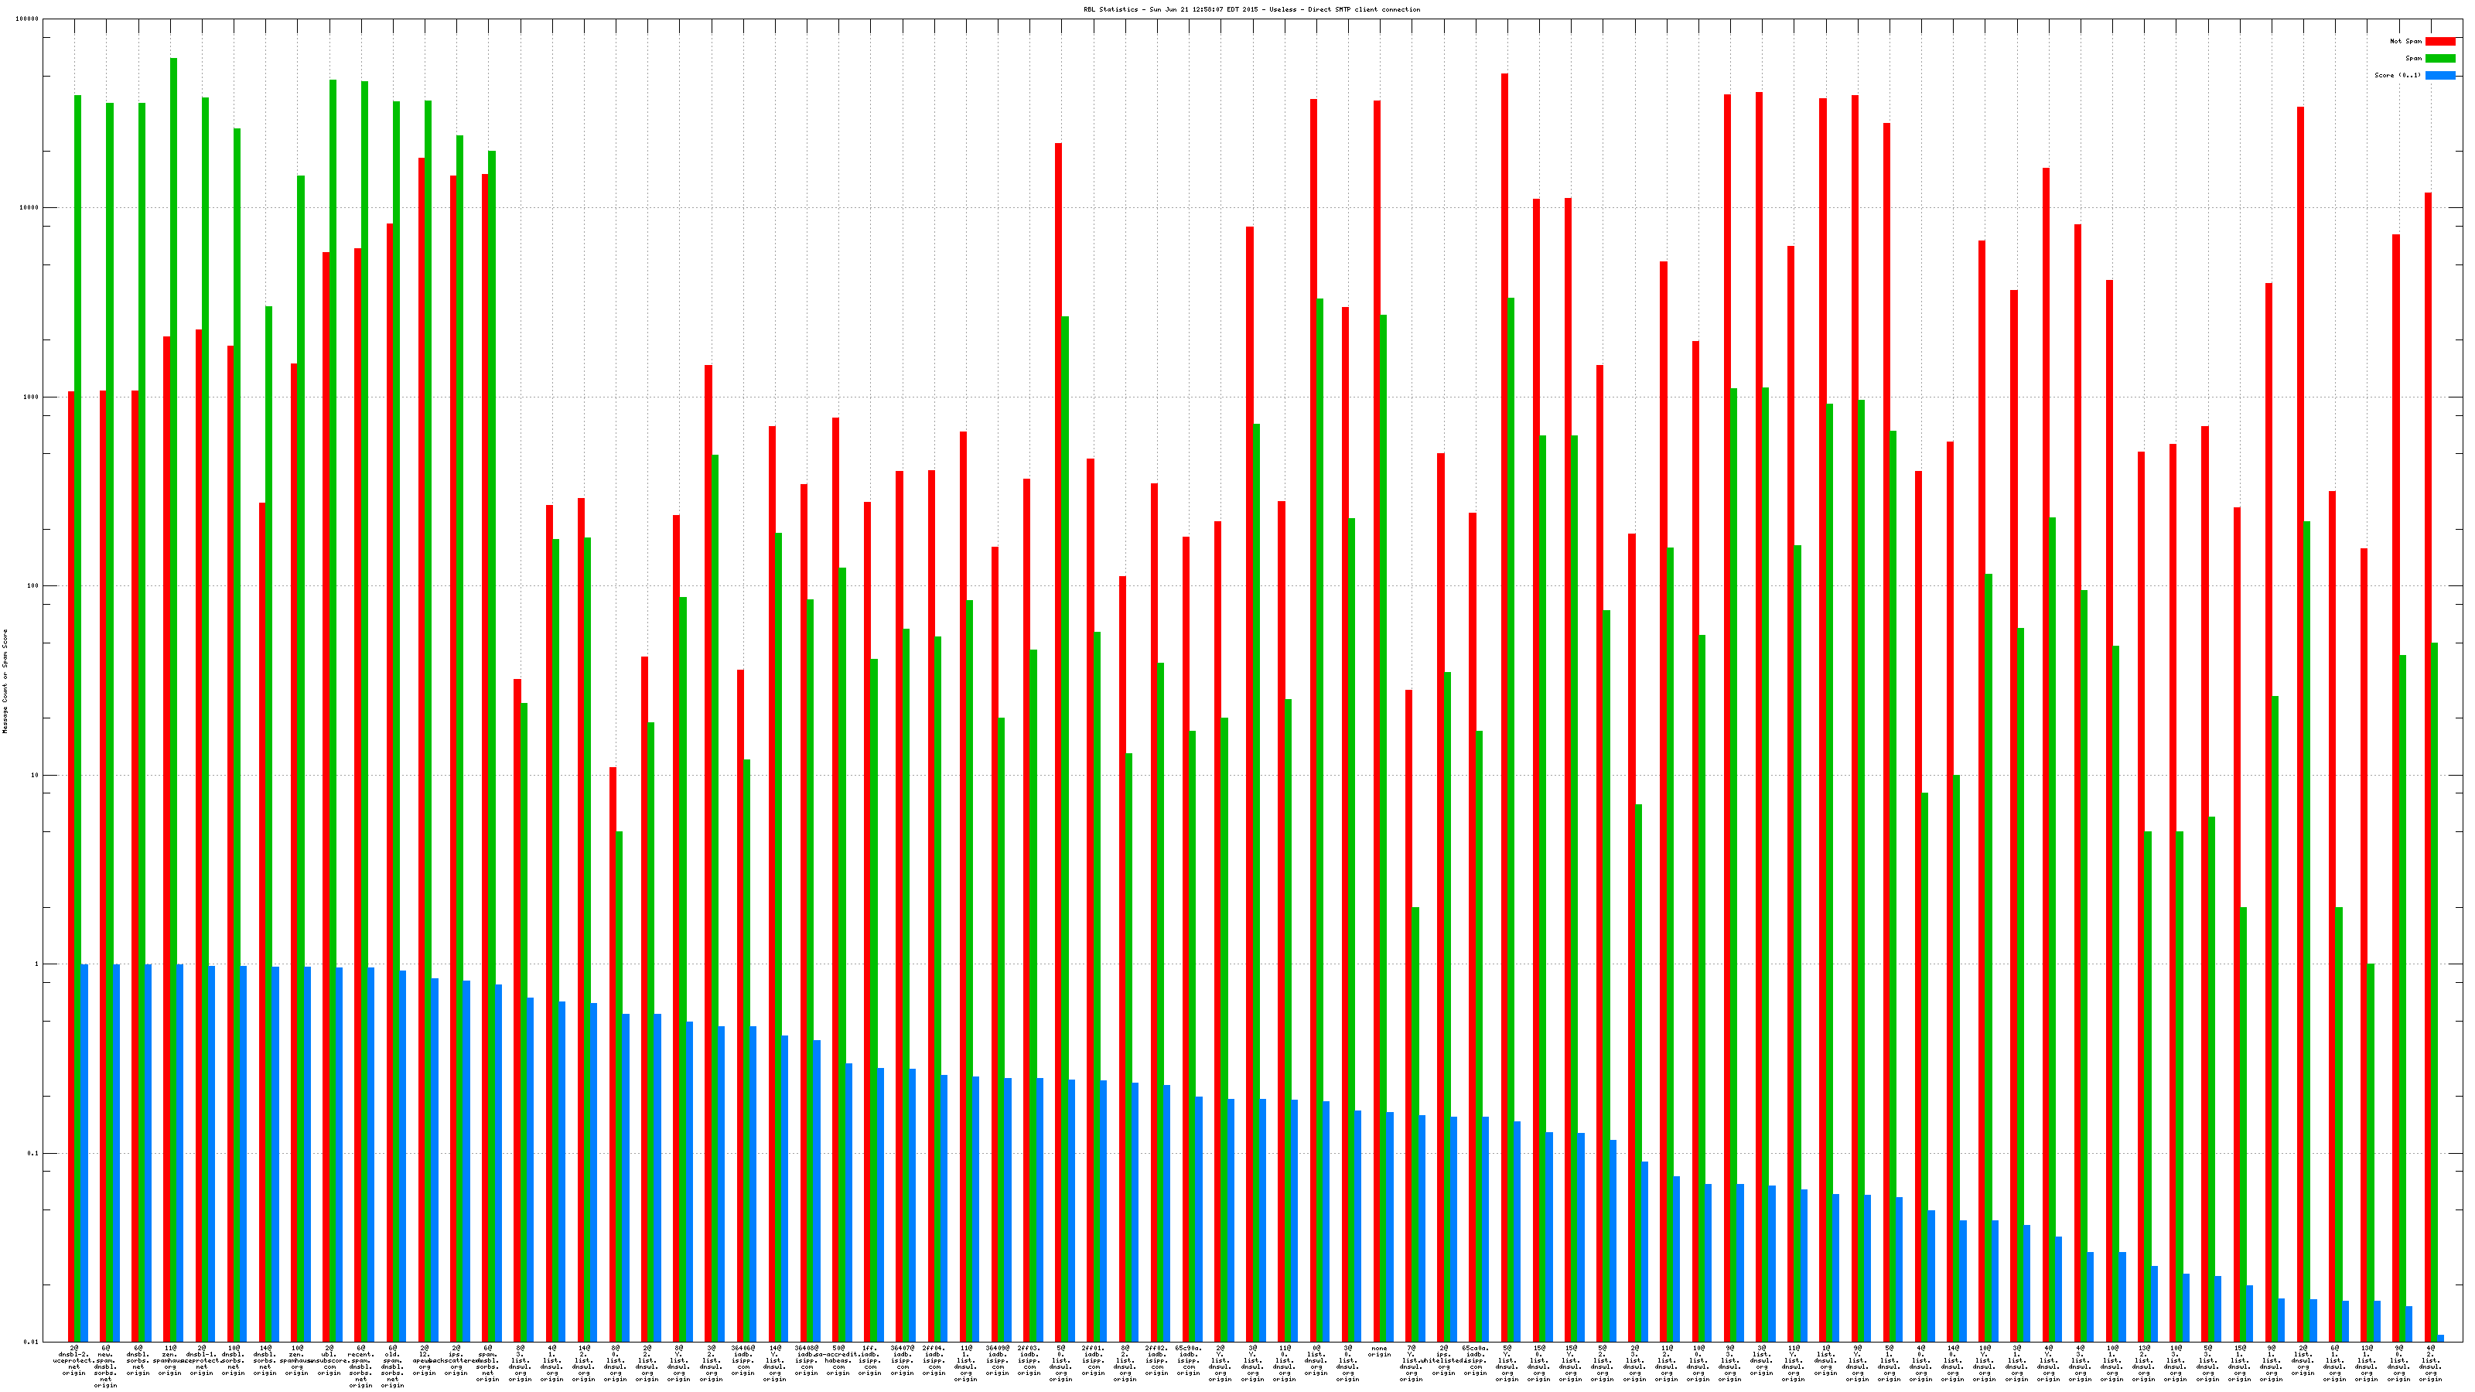
Task: Click the ubl.unsubscore.com x-axis label
Action: click(x=329, y=1360)
